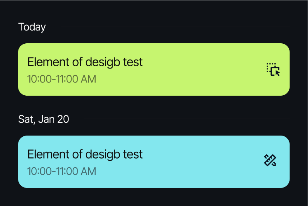
Task: Click today's "Element of desigb test" title
Action: click(85, 62)
